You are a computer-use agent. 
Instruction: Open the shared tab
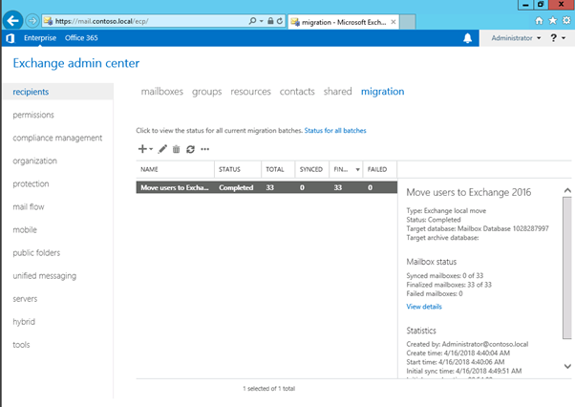338,92
